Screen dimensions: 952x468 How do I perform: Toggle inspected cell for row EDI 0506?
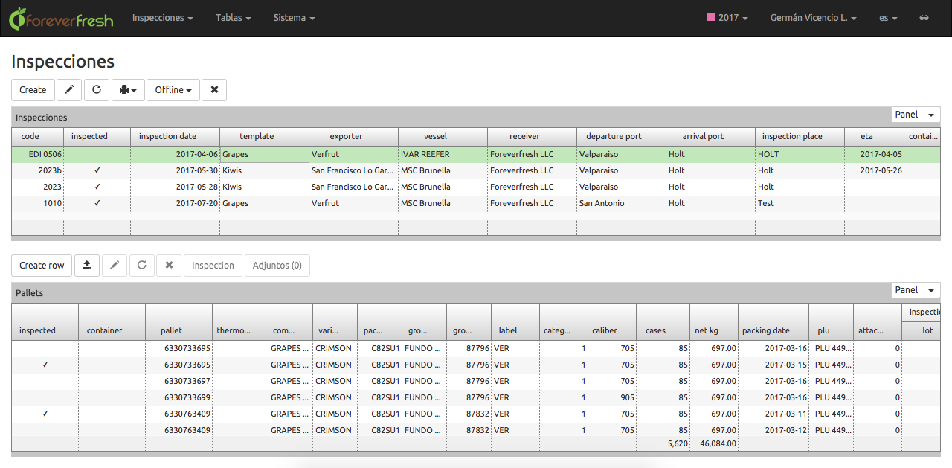pos(97,154)
